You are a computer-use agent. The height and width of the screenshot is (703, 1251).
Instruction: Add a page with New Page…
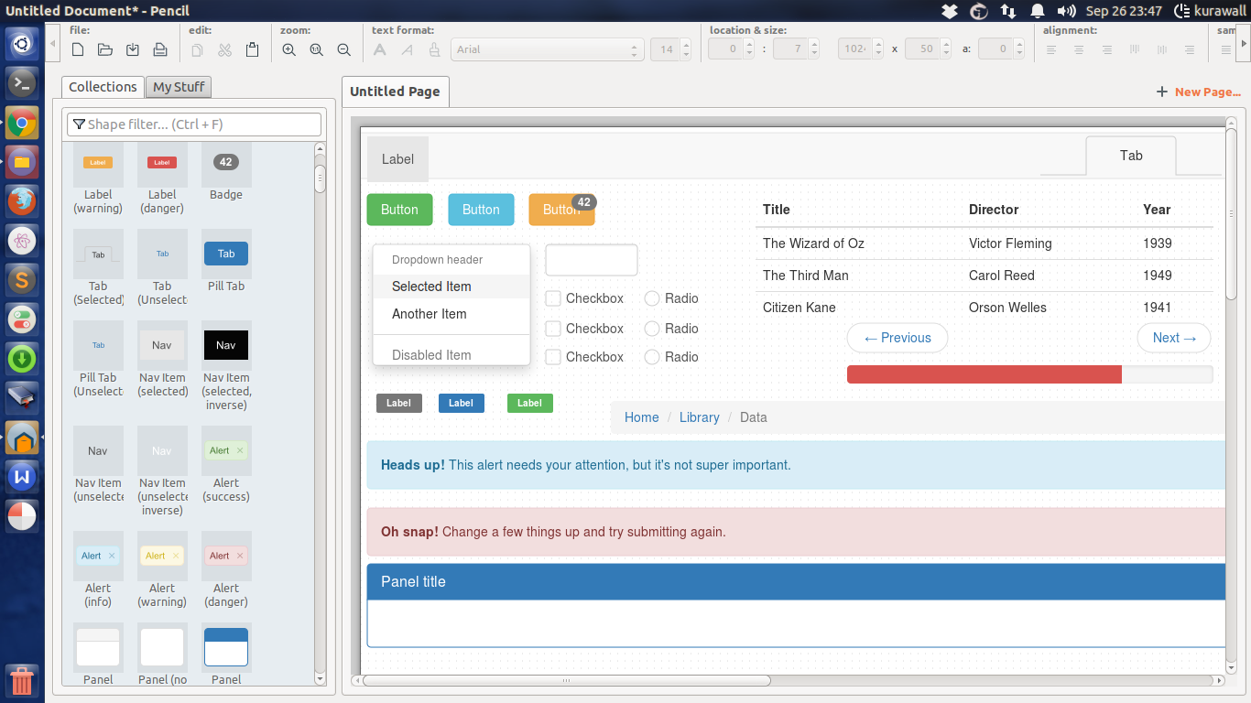pos(1199,92)
